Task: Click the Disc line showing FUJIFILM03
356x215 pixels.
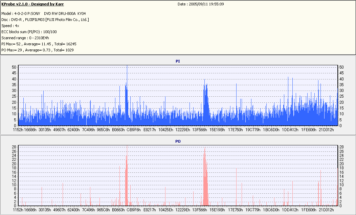Action: (x=45, y=20)
